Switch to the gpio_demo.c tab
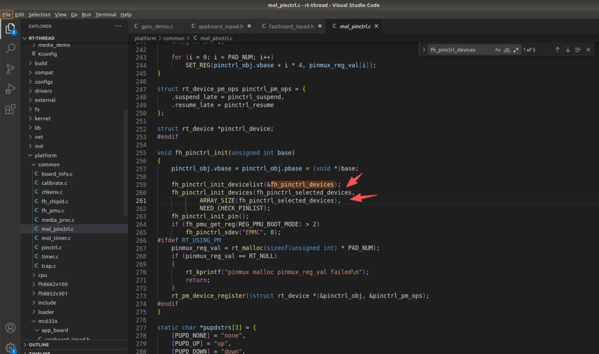The image size is (599, 354). click(x=156, y=26)
